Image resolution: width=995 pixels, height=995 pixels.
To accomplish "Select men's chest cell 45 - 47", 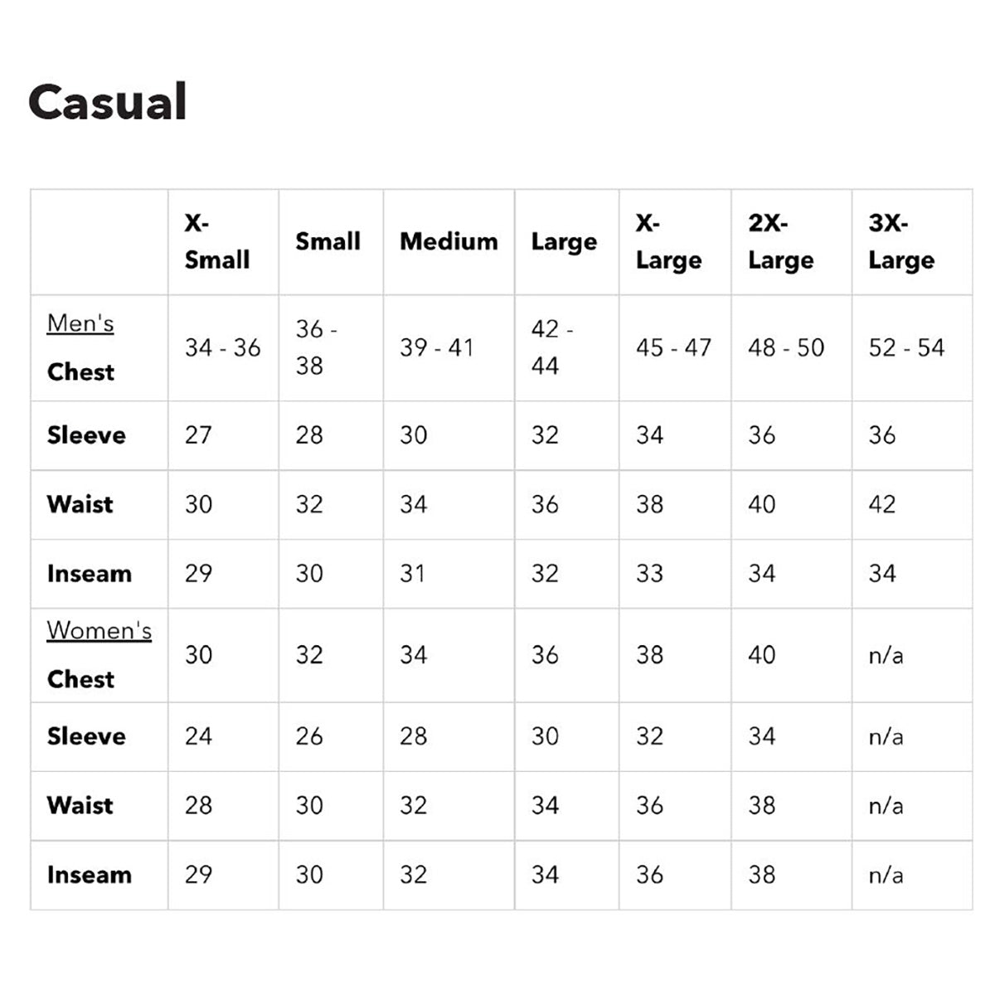I will pyautogui.click(x=673, y=347).
